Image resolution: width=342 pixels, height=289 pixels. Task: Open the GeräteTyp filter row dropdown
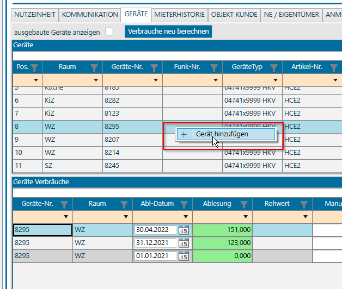[x=276, y=80]
